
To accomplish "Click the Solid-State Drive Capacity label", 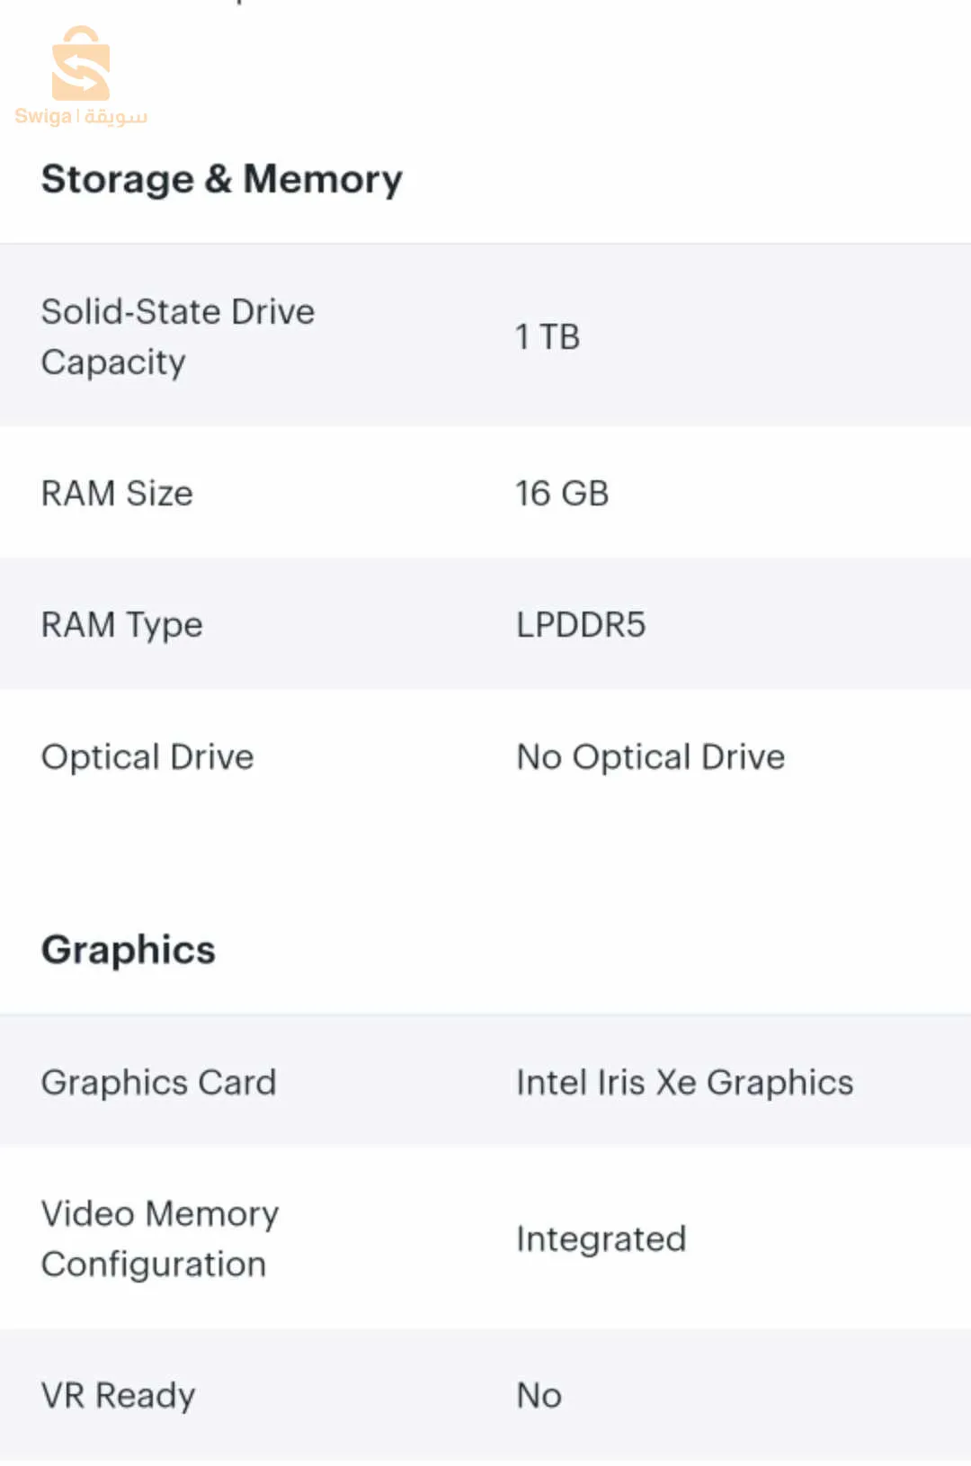I will (x=177, y=312).
